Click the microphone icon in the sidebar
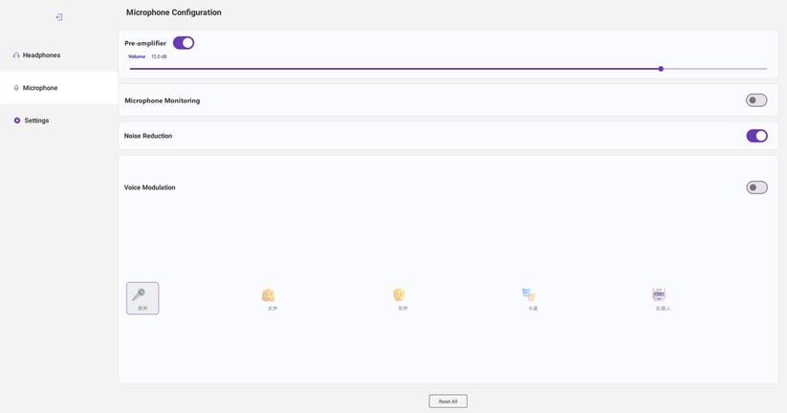 [16, 88]
